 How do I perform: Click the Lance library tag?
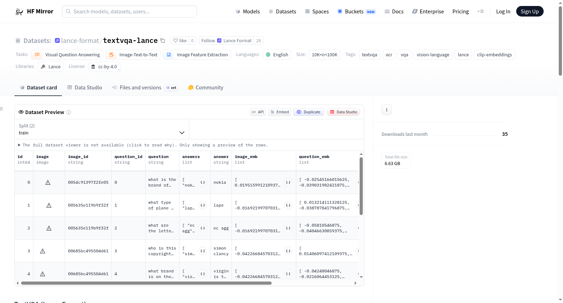point(51,67)
